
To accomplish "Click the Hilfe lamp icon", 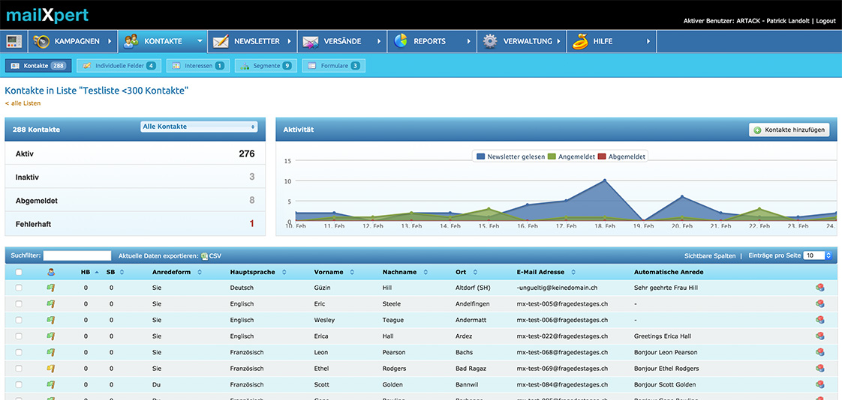I will pos(579,41).
